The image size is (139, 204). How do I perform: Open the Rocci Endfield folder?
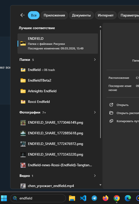(x=58, y=102)
